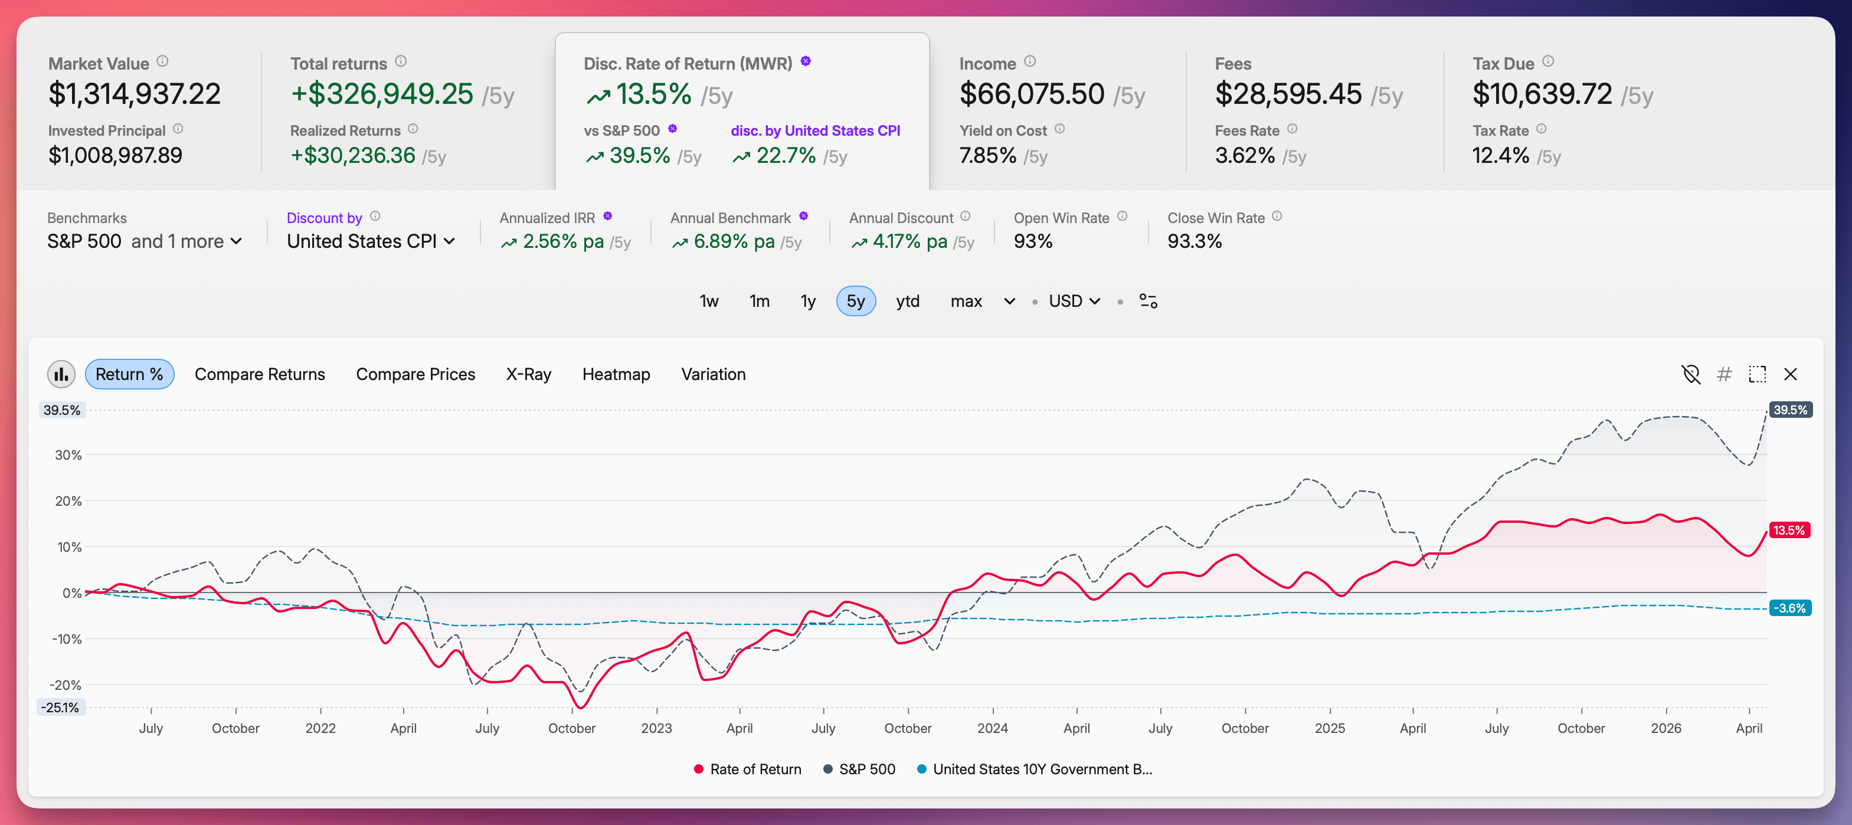Open the chart settings sliders icon
The image size is (1852, 825).
point(1148,301)
